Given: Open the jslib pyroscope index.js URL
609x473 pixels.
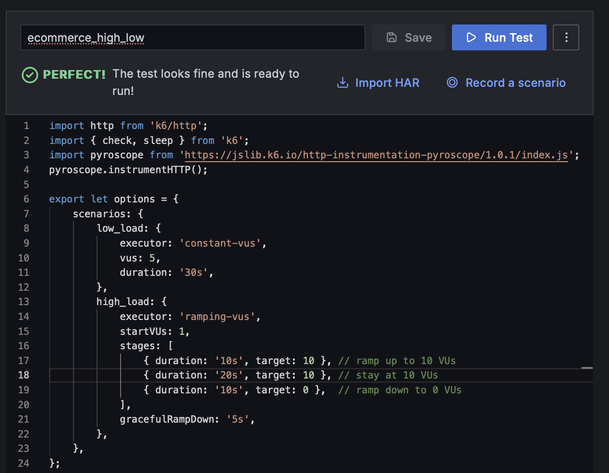Looking at the screenshot, I should [376, 155].
